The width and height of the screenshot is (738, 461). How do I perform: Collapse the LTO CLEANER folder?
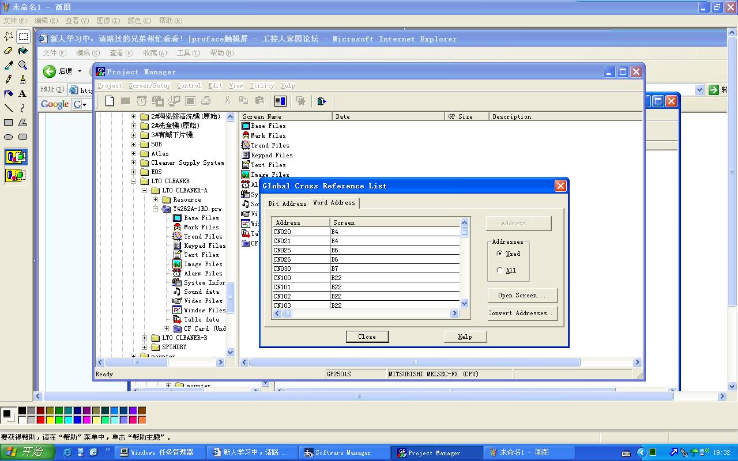134,181
